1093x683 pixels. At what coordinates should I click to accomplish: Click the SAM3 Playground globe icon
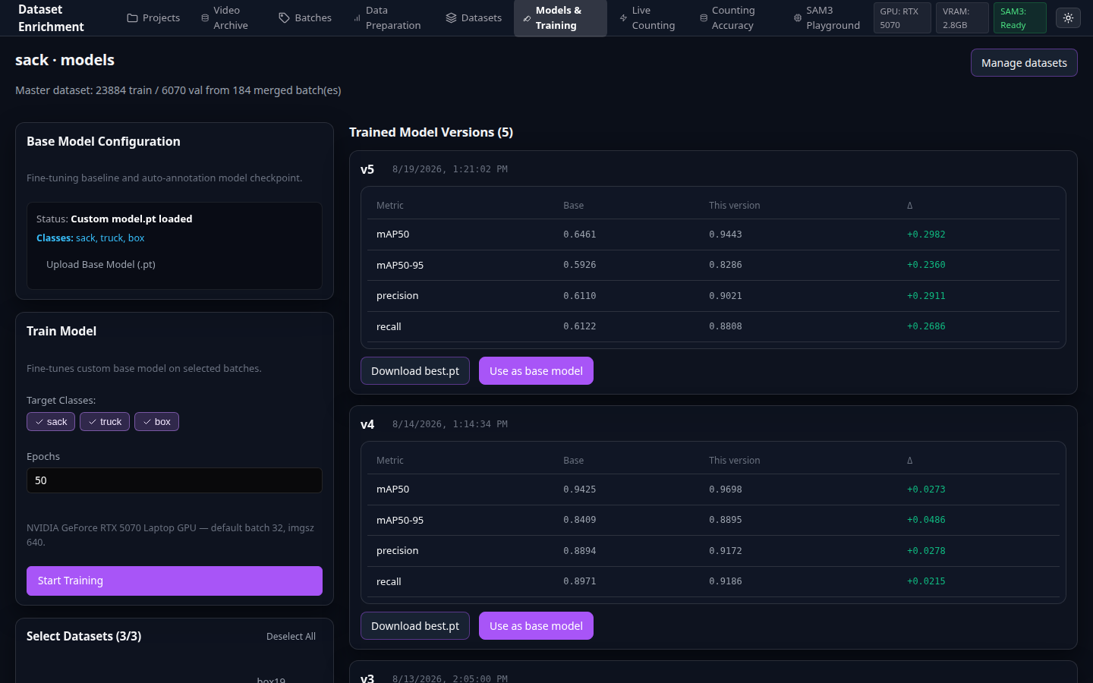click(x=798, y=17)
